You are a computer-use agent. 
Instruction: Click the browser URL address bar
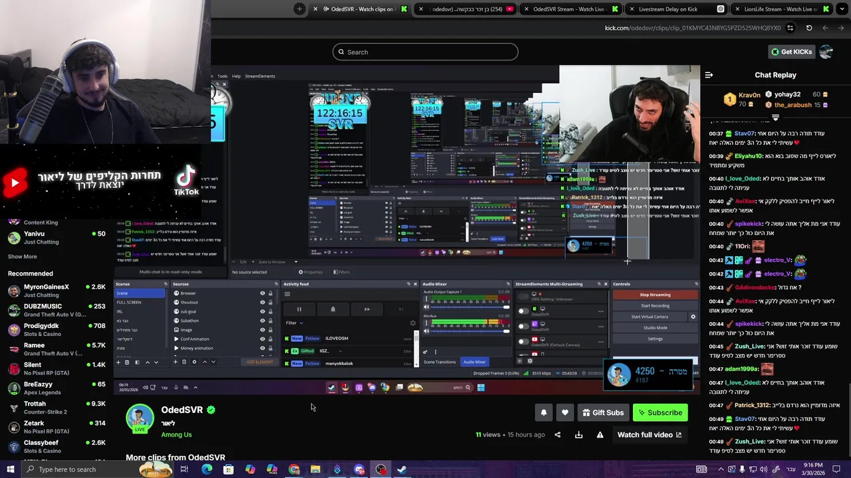tap(692, 28)
